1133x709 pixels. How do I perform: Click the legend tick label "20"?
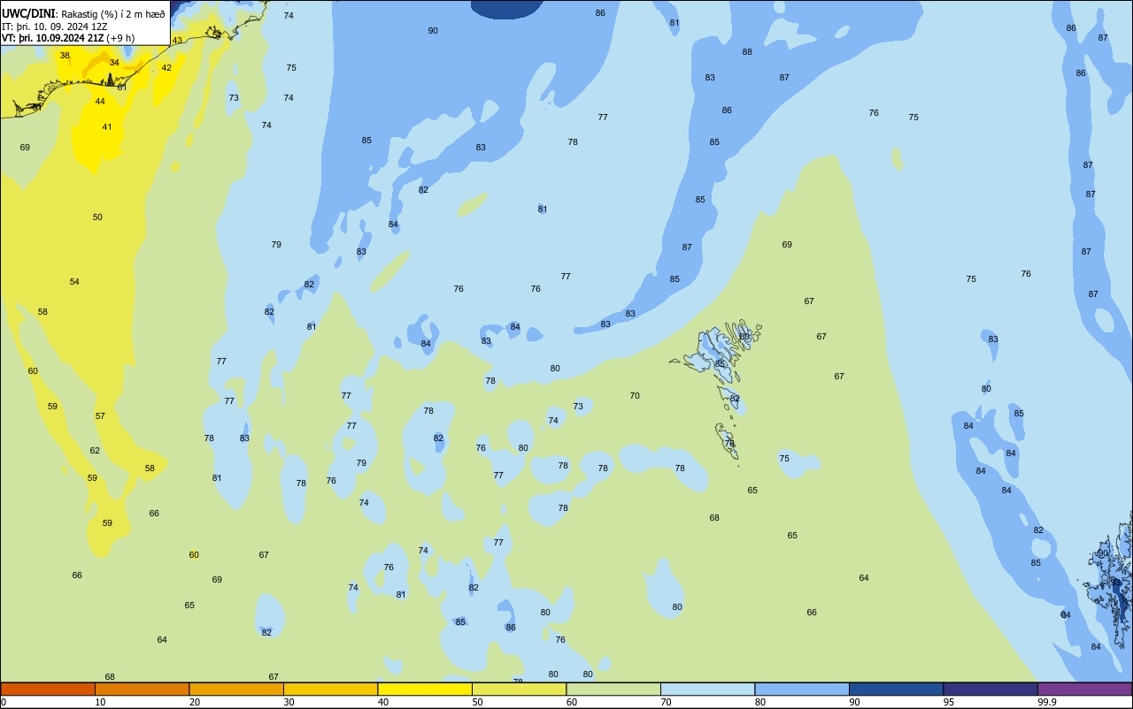[195, 702]
